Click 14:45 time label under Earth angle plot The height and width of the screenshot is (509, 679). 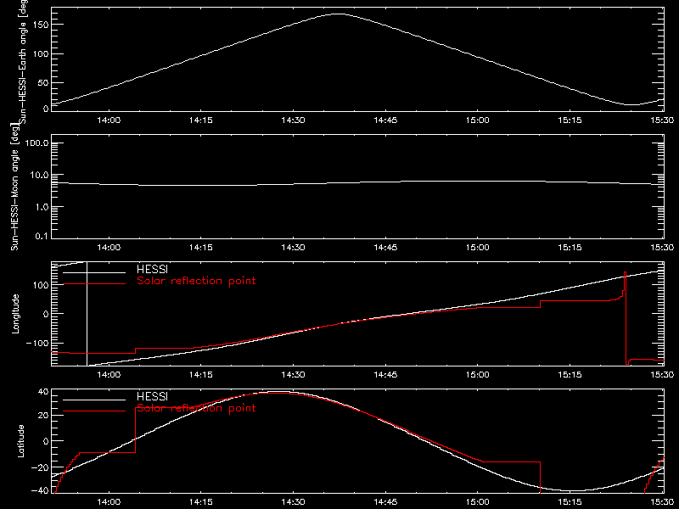pos(385,120)
